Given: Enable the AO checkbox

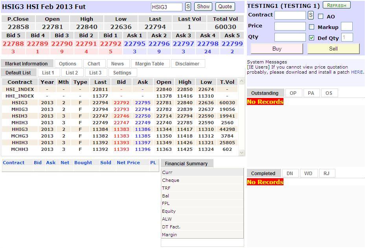Looking at the screenshot, I should (321, 16).
